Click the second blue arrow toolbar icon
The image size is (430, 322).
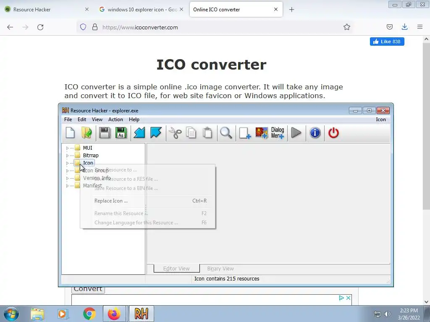156,133
